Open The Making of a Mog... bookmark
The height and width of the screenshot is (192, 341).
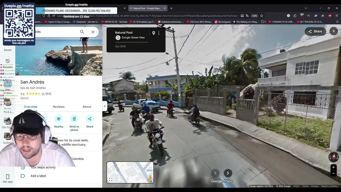[x=245, y=22]
